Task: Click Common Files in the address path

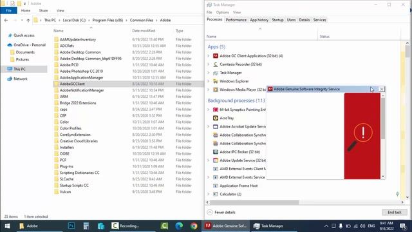Action: click(142, 20)
